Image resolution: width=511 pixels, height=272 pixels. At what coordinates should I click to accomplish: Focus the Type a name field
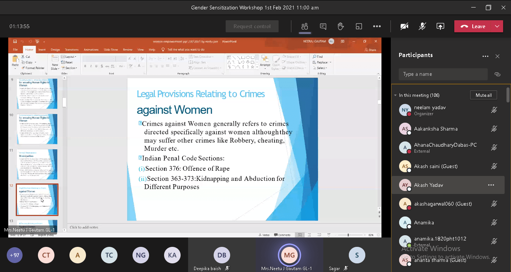click(443, 74)
